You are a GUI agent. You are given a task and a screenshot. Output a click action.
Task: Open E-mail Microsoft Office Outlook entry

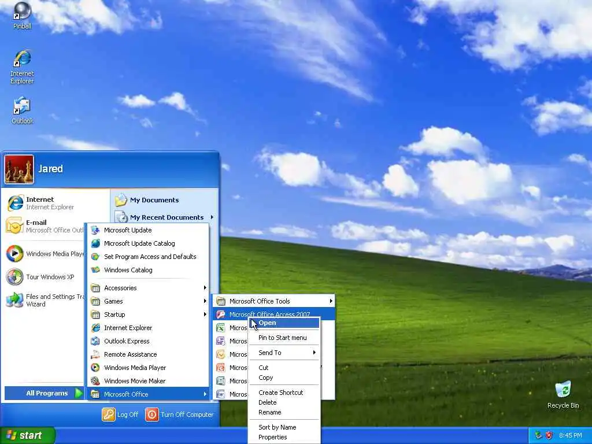coord(45,226)
